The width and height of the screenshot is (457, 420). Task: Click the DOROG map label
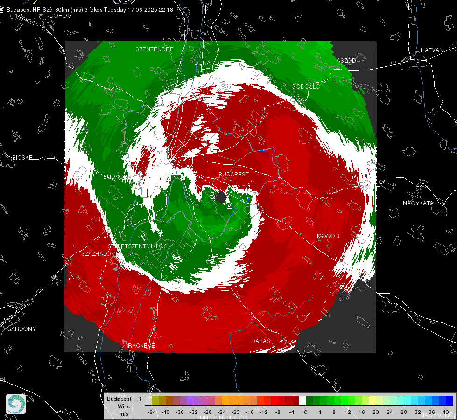point(61,16)
